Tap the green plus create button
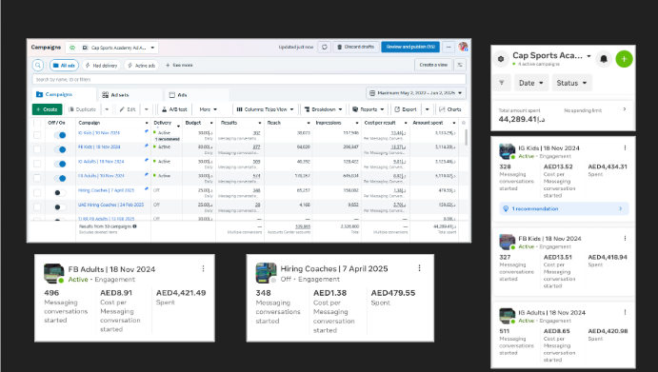The height and width of the screenshot is (372, 658). 624,59
